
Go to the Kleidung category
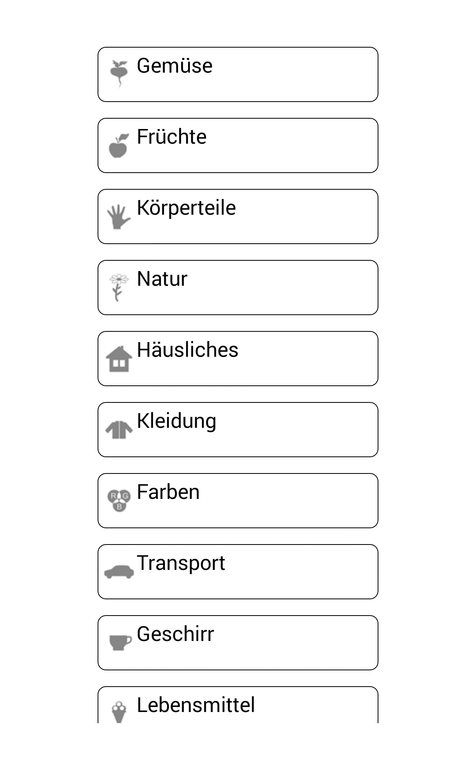tap(238, 430)
